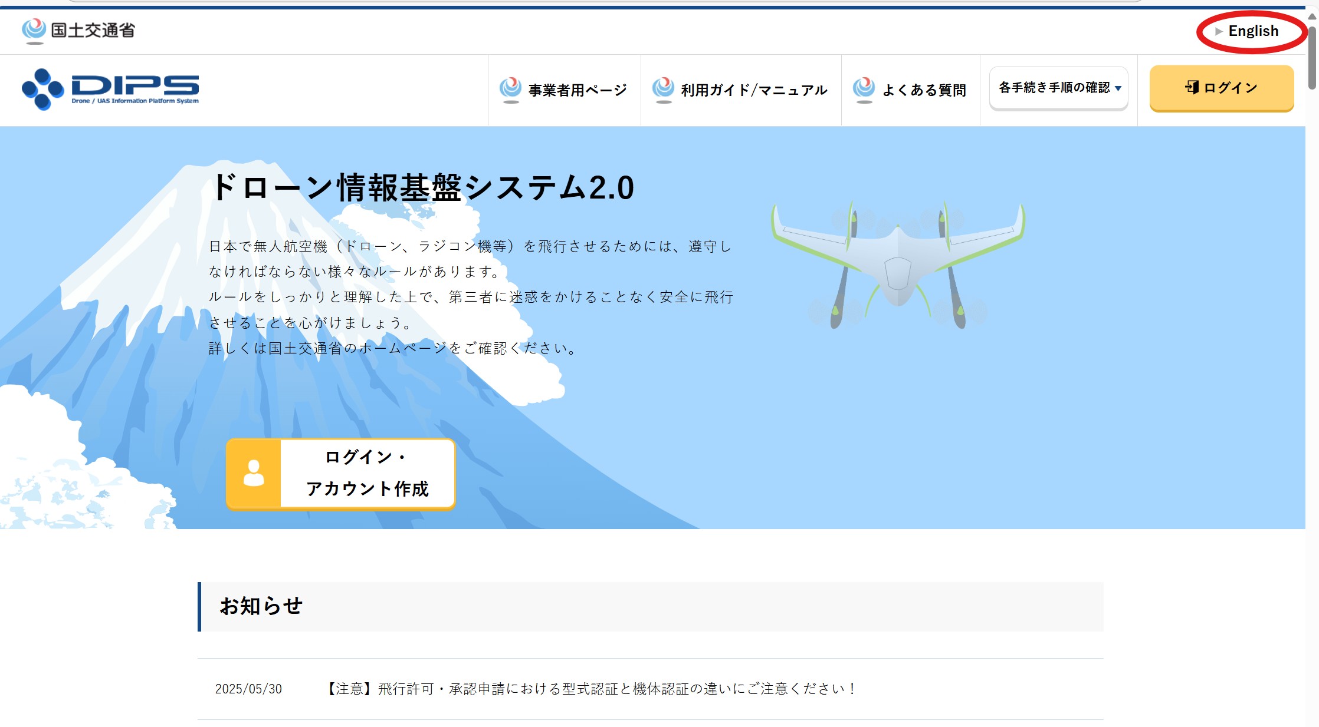Click the scrollbar up arrow
Screen dimensions: 1319x727
click(x=1312, y=16)
